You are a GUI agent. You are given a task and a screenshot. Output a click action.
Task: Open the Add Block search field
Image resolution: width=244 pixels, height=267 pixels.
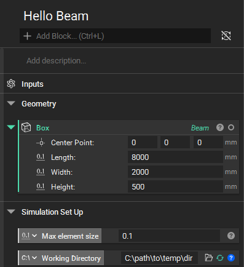coord(115,36)
